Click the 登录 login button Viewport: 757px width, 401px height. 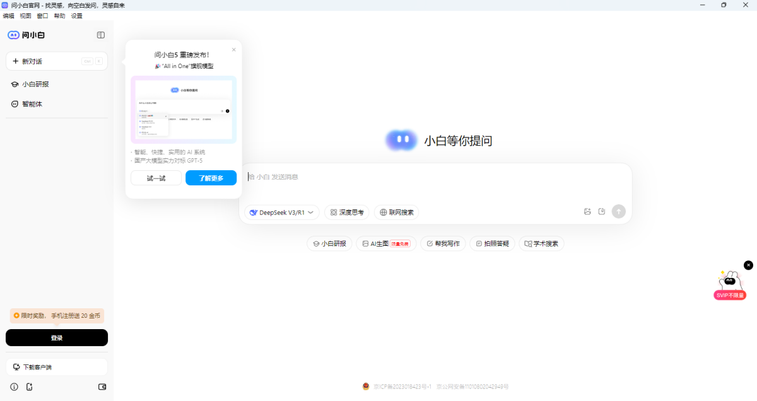[56, 337]
